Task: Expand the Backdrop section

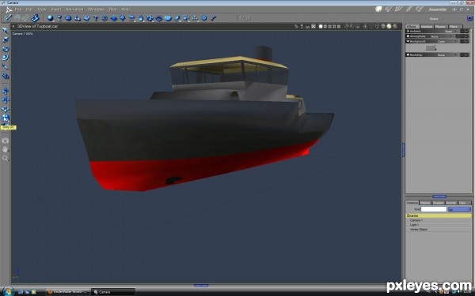Action: point(408,55)
